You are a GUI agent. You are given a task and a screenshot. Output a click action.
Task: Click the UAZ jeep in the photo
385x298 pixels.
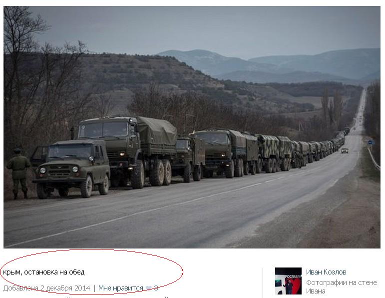(x=71, y=168)
